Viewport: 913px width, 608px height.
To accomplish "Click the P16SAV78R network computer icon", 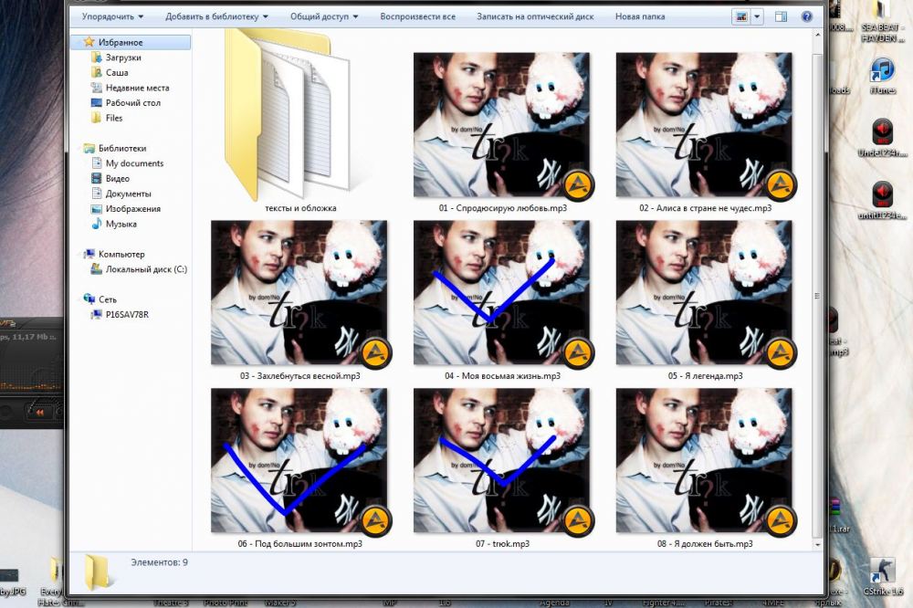I will pos(98,314).
